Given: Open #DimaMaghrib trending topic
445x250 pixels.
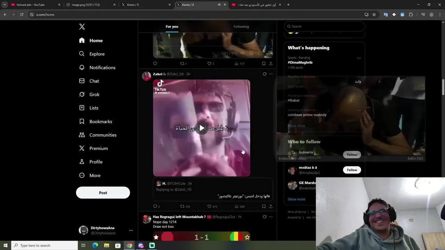Looking at the screenshot, I should pos(300,62).
